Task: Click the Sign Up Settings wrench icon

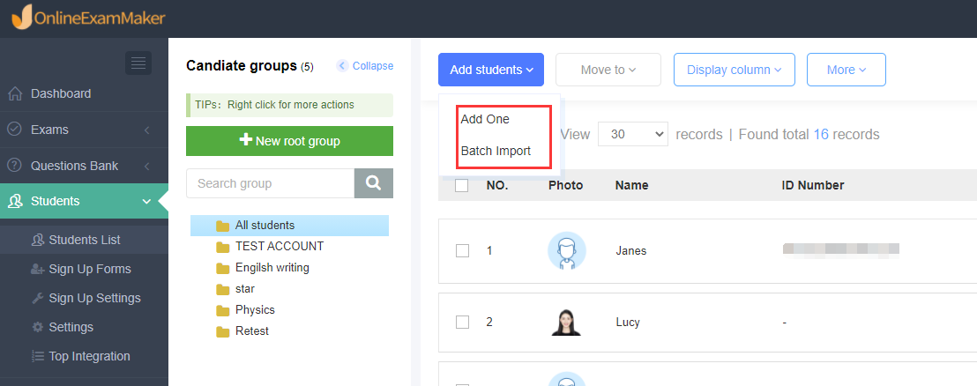Action: (x=37, y=298)
